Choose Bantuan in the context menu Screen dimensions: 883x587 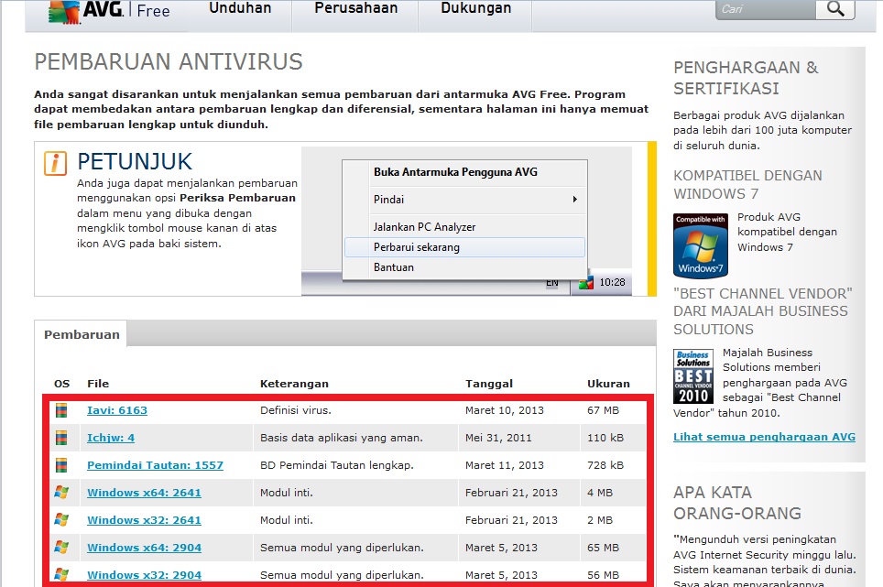click(394, 267)
